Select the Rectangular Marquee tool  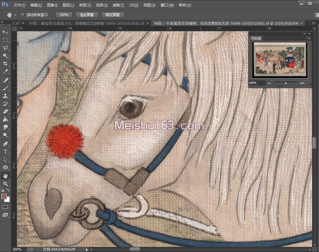pyautogui.click(x=5, y=40)
